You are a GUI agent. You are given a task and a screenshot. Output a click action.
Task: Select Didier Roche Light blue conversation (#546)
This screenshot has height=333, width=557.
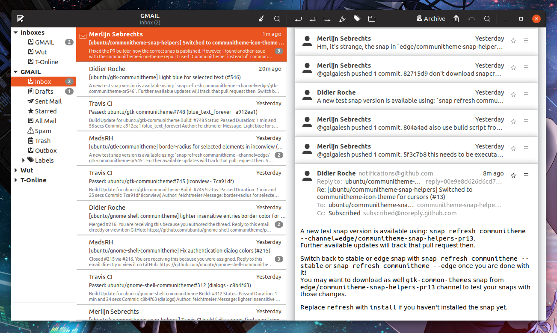click(181, 80)
